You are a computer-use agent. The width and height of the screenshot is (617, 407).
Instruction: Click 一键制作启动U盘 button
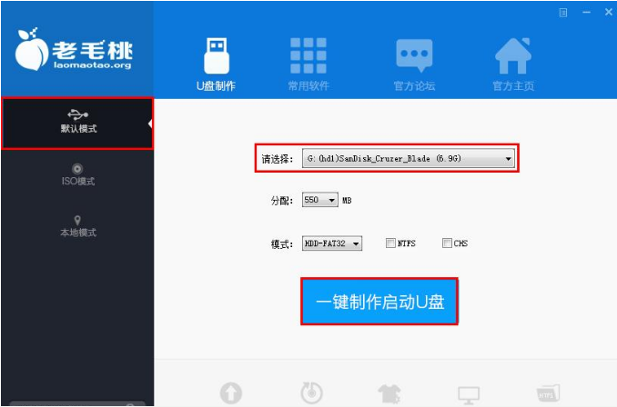coord(379,302)
